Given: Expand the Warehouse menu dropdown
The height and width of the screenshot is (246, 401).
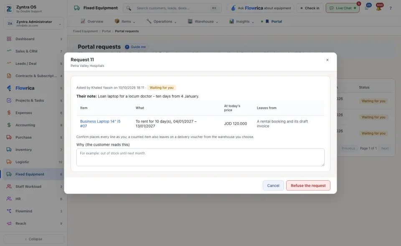Looking at the screenshot, I should coord(217,22).
